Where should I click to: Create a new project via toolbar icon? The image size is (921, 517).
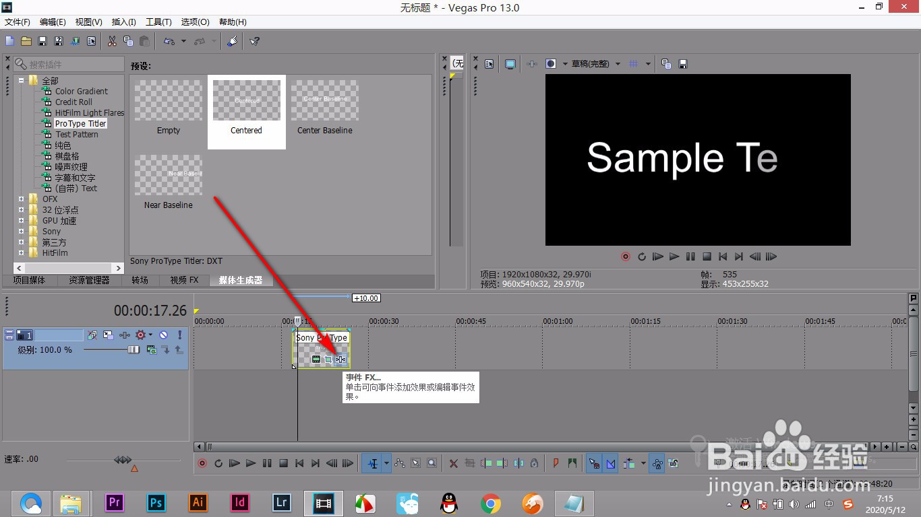9,41
